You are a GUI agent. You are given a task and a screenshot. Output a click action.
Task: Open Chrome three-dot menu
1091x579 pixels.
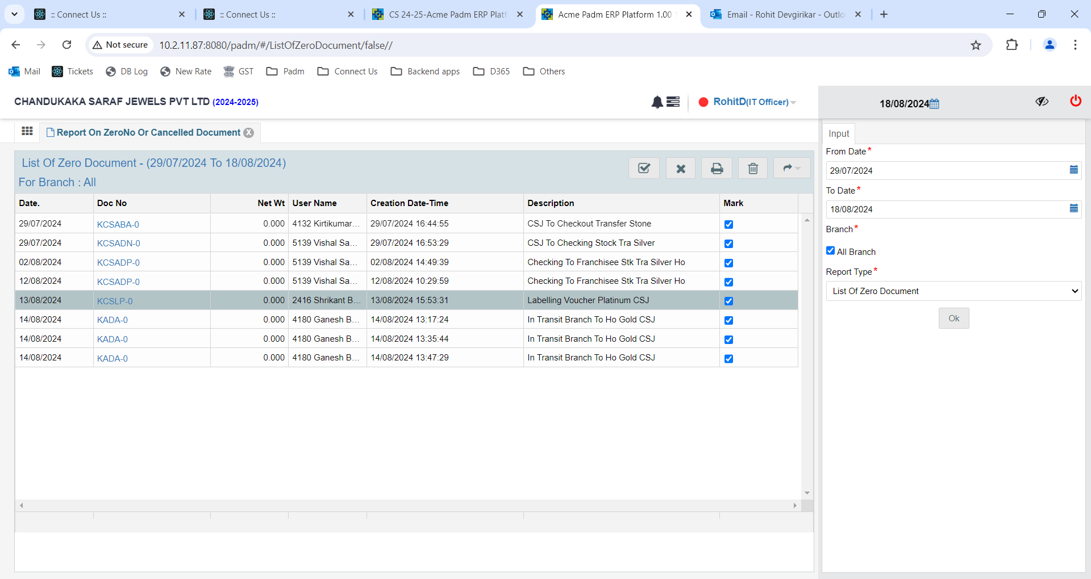[x=1075, y=45]
